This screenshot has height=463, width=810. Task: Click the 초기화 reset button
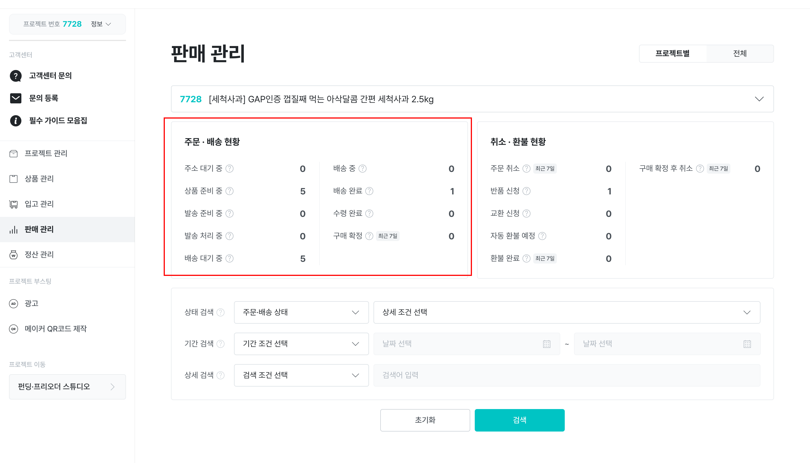(425, 420)
